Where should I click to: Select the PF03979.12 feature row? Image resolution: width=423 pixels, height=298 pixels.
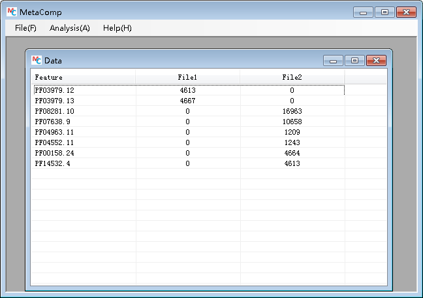click(x=54, y=90)
